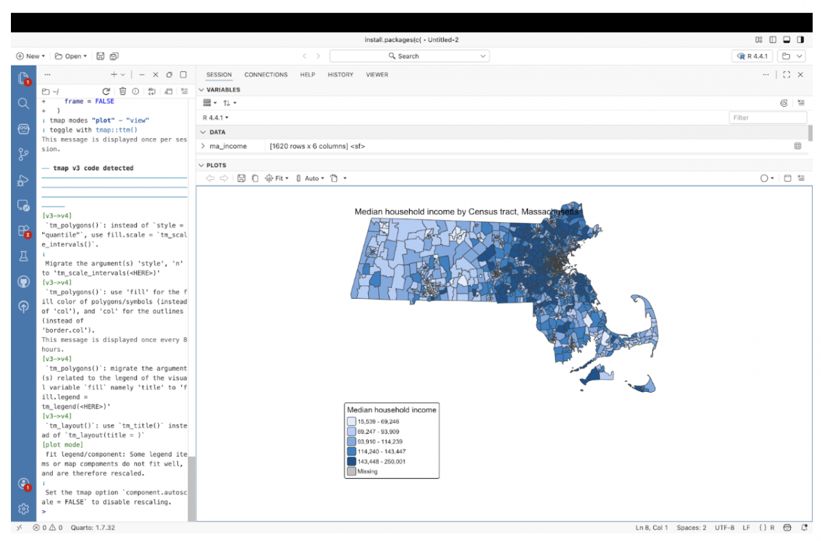Save the current plot to file
This screenshot has width=821, height=541.
pos(241,179)
